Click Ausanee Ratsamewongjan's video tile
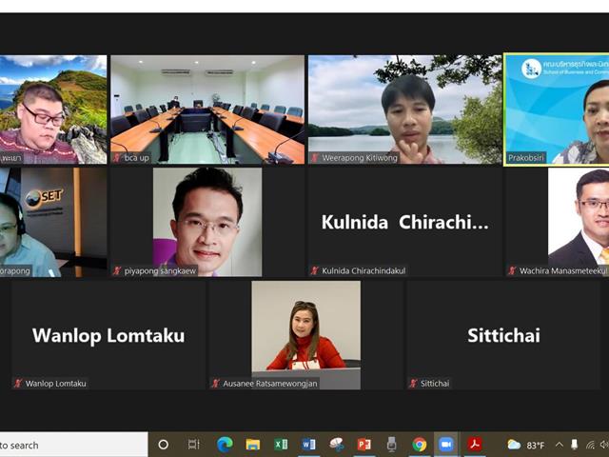609x457 pixels. [306, 335]
